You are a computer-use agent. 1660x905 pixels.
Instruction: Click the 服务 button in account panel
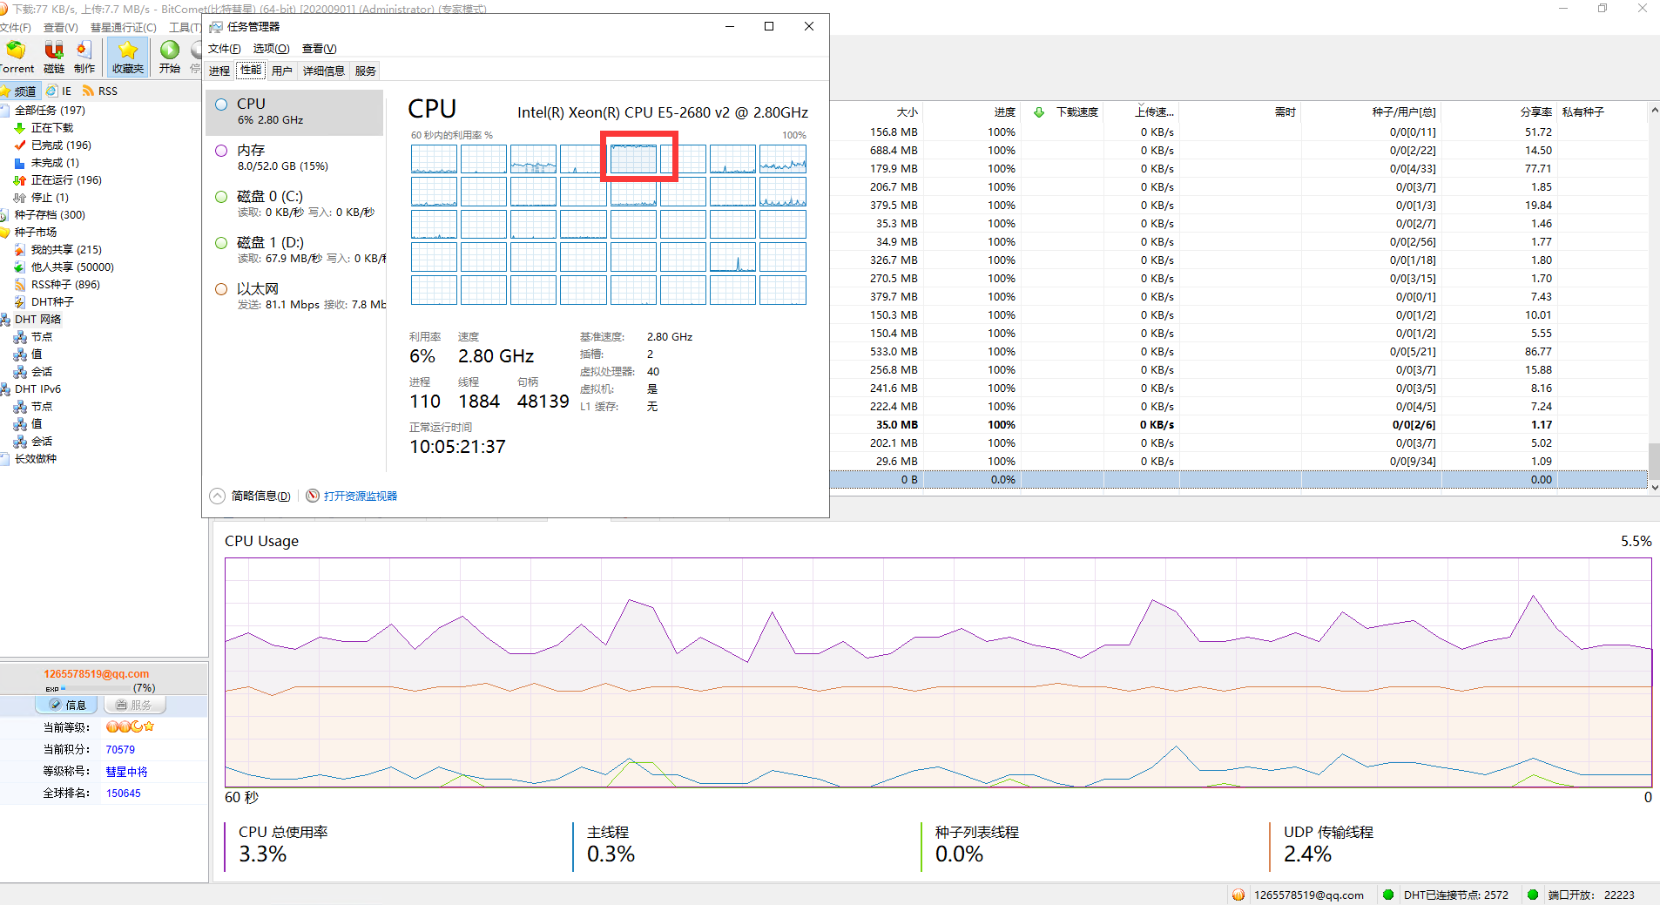134,705
